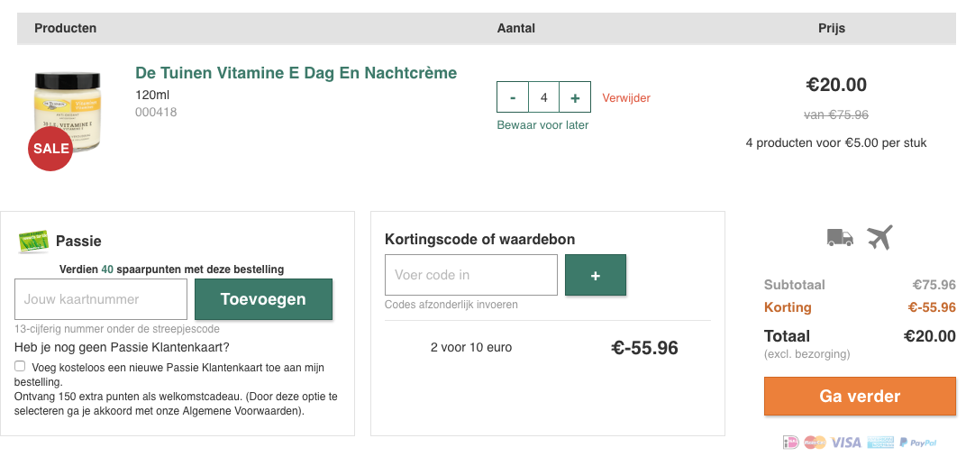
Task: Click the airplane shipping icon
Action: (x=879, y=237)
